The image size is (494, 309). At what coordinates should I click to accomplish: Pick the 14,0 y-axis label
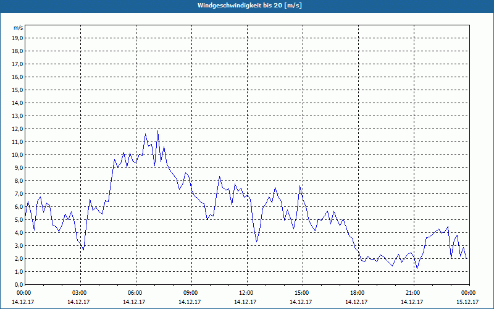click(x=17, y=103)
